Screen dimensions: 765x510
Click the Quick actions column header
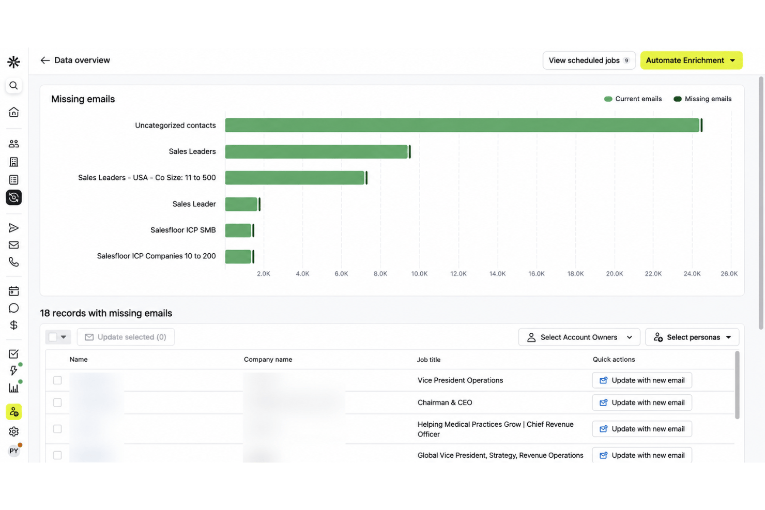(x=614, y=360)
